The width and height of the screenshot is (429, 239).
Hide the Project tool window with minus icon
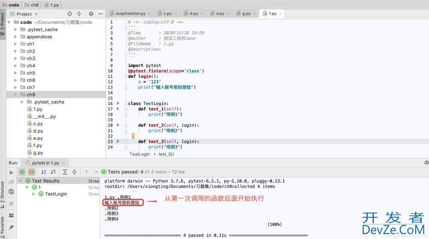100,14
